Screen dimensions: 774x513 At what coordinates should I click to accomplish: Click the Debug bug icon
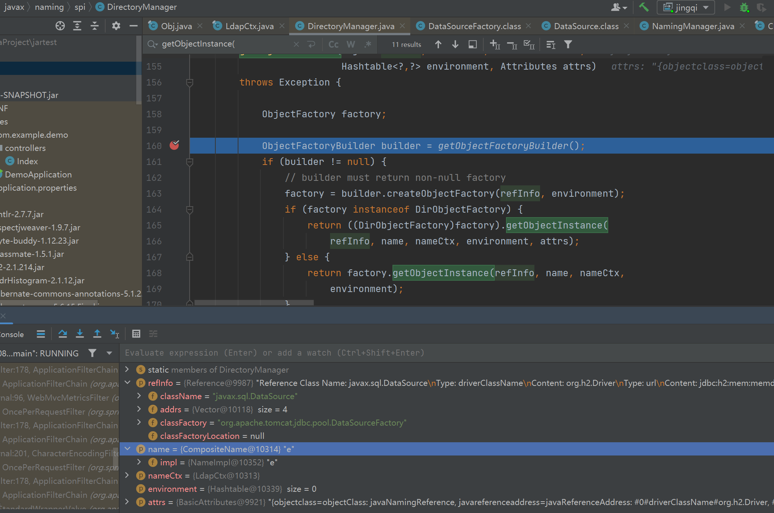[744, 7]
